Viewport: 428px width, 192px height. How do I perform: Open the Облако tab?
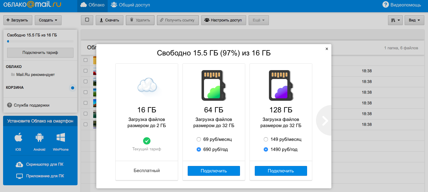click(x=92, y=5)
